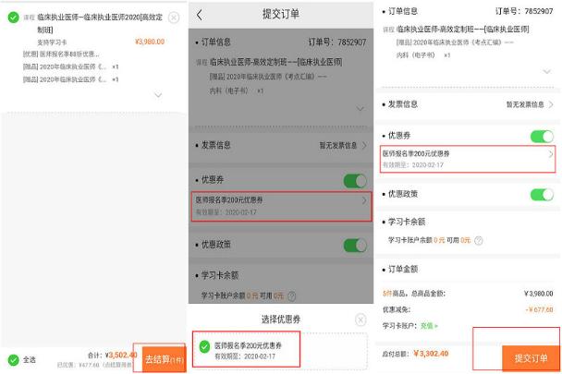Remove the course item with the cart X icon

click(174, 18)
